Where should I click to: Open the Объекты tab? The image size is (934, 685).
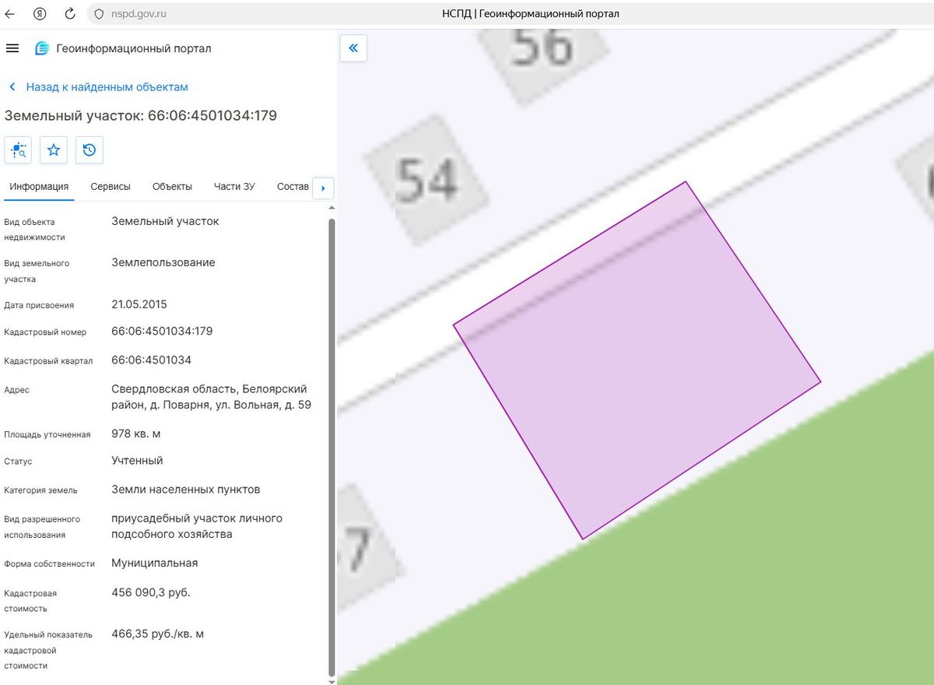pyautogui.click(x=173, y=187)
